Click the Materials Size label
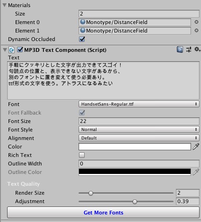Viewport: 201px width, 222px height. point(20,14)
